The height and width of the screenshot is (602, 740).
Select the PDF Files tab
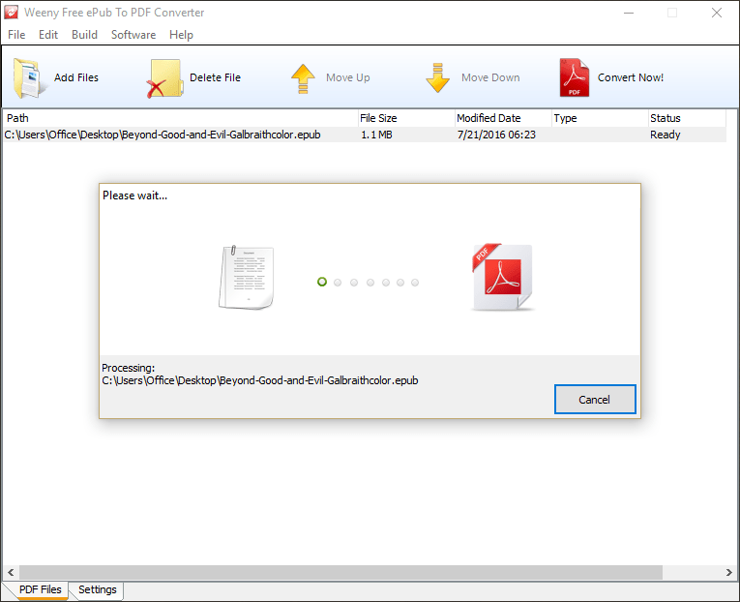pos(40,589)
